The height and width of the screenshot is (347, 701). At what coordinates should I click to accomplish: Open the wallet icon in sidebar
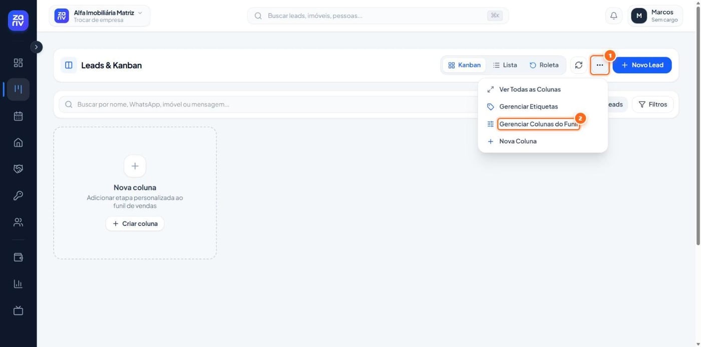18,257
